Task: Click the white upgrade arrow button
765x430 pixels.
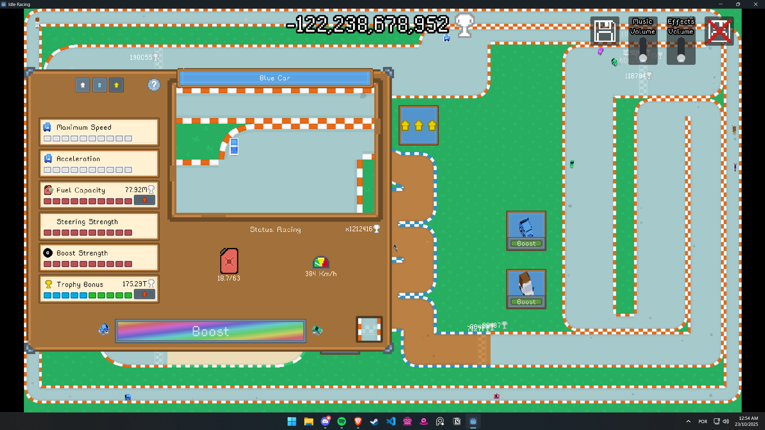Action: pyautogui.click(x=83, y=85)
